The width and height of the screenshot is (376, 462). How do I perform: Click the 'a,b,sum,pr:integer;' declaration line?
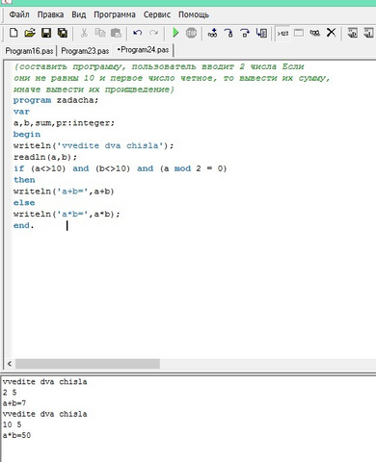pyautogui.click(x=64, y=123)
